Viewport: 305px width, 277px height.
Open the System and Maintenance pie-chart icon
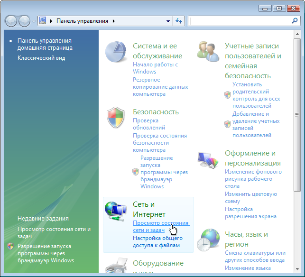click(116, 52)
